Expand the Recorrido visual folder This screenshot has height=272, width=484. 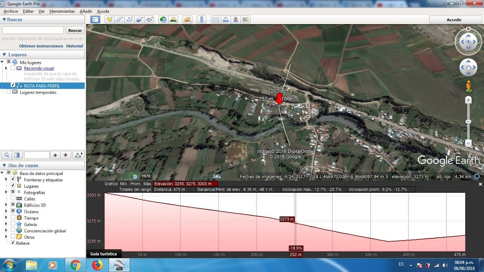[6, 68]
